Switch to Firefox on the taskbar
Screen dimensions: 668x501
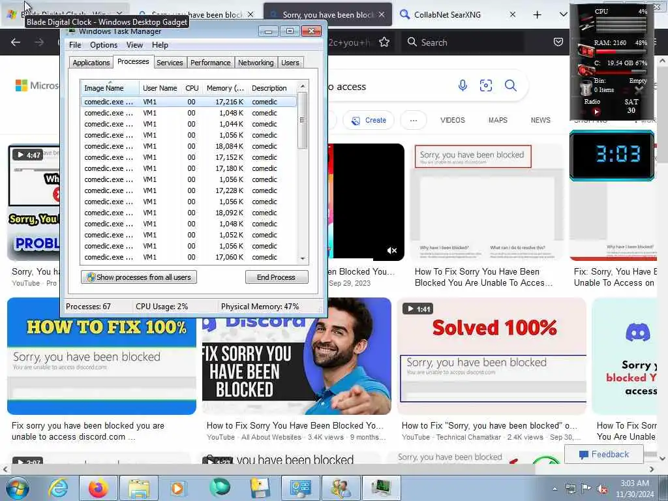(x=98, y=488)
